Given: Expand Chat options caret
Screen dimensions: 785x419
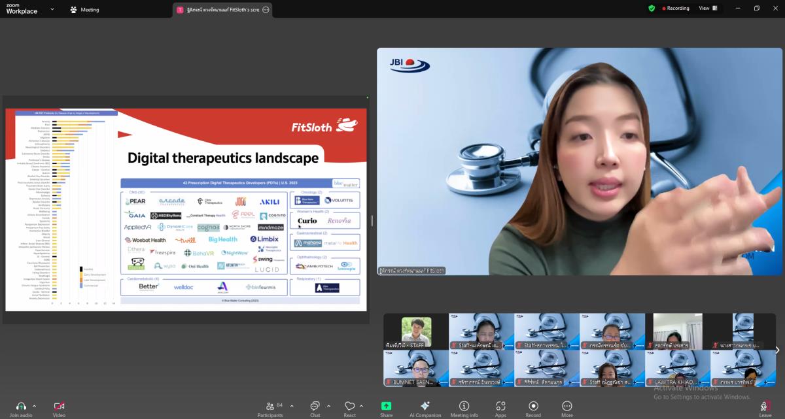Looking at the screenshot, I should coord(328,405).
